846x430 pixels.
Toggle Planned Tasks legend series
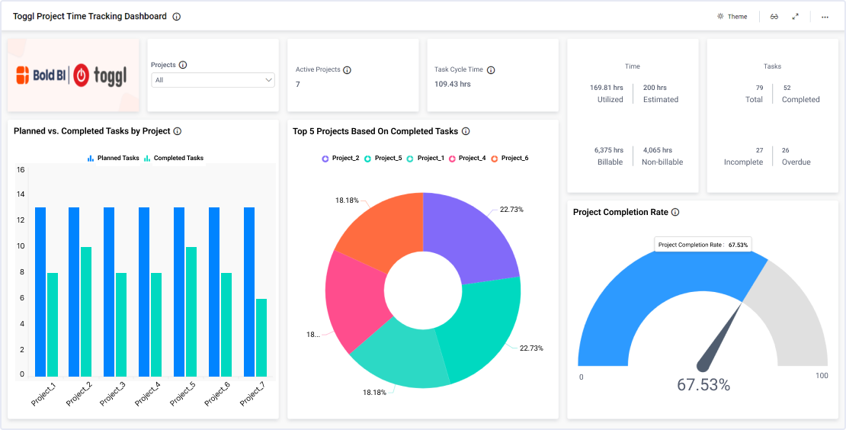tap(113, 159)
